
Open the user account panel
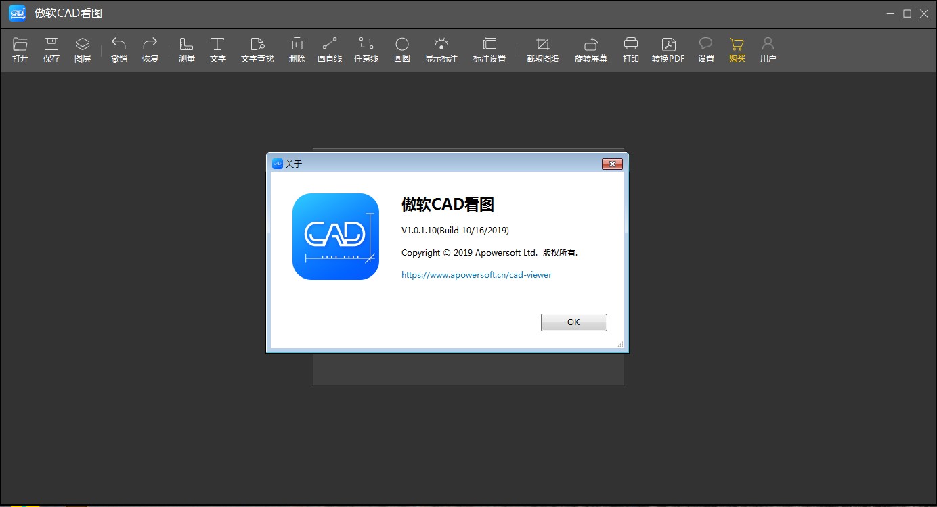768,49
